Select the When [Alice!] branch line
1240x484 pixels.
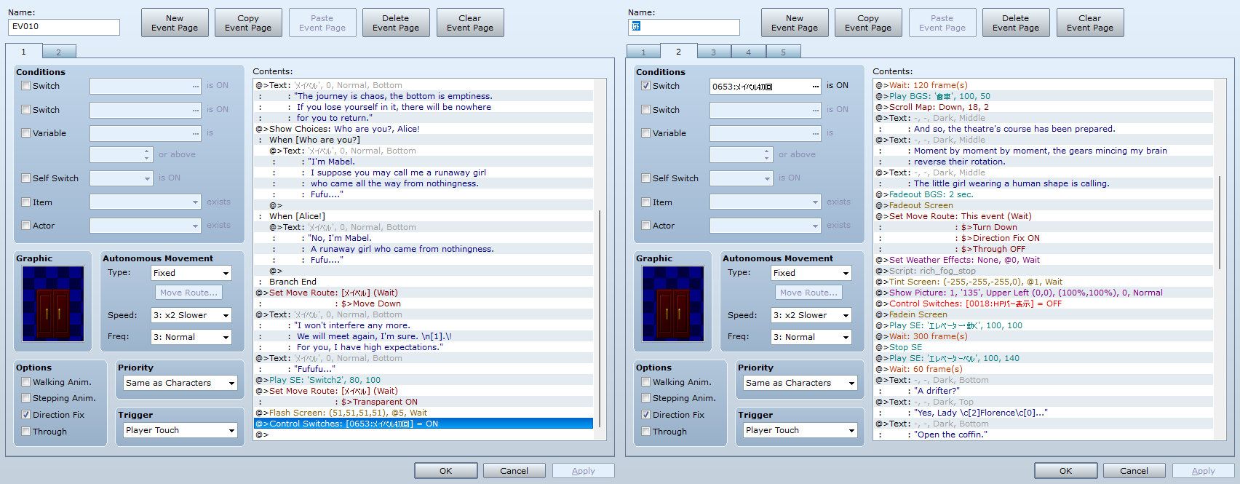424,216
